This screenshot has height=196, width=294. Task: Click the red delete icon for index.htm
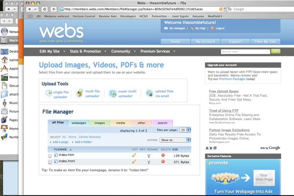pyautogui.click(x=163, y=155)
